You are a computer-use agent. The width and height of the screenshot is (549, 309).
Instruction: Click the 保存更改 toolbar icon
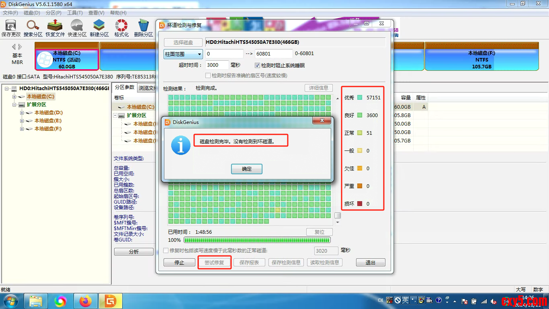tap(11, 28)
